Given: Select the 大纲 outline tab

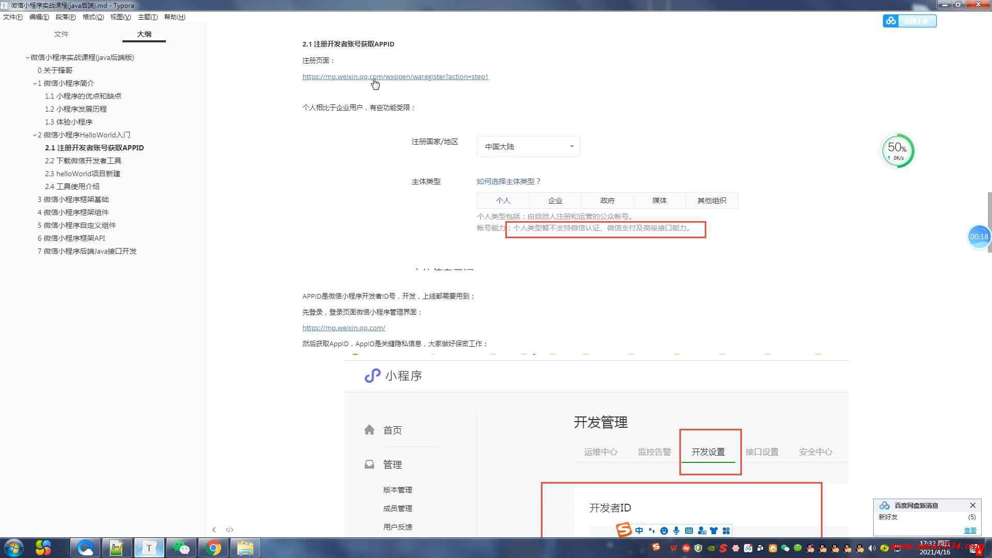Looking at the screenshot, I should pos(144,34).
